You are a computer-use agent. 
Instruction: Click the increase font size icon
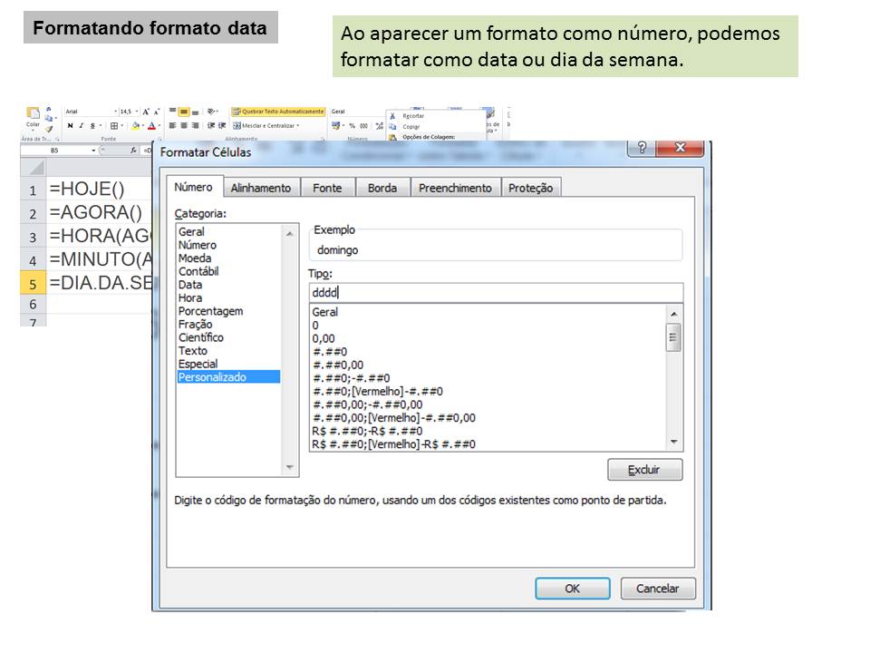pyautogui.click(x=145, y=110)
